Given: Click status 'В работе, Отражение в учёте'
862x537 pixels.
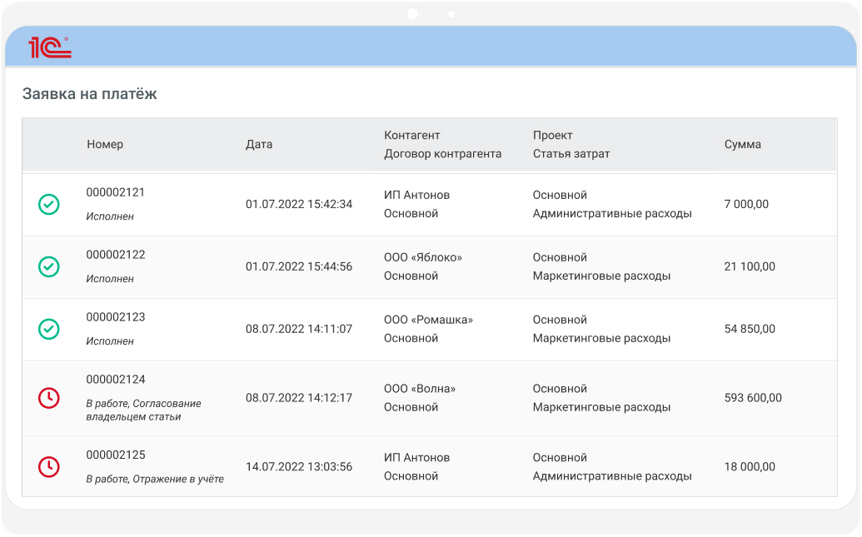Looking at the screenshot, I should 155,479.
